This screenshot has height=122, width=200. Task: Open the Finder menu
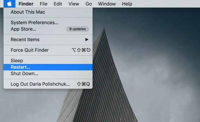(26, 4)
